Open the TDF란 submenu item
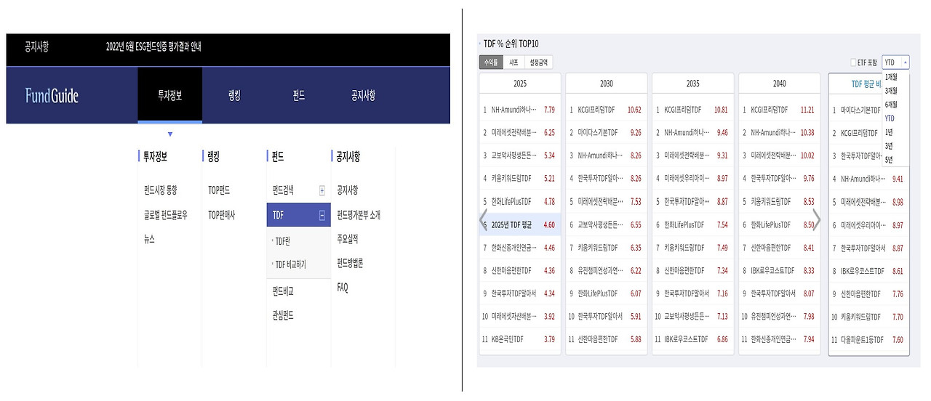The height and width of the screenshot is (401, 931). click(282, 240)
